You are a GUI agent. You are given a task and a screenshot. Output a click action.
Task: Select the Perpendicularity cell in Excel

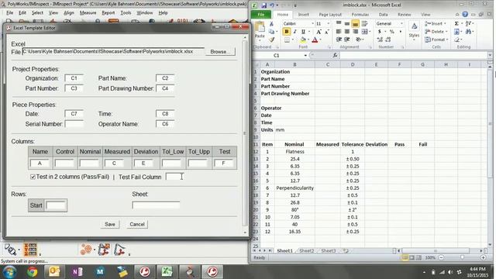294,188
